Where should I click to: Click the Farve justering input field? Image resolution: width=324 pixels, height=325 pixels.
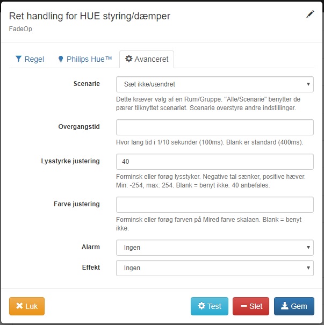tap(214, 205)
